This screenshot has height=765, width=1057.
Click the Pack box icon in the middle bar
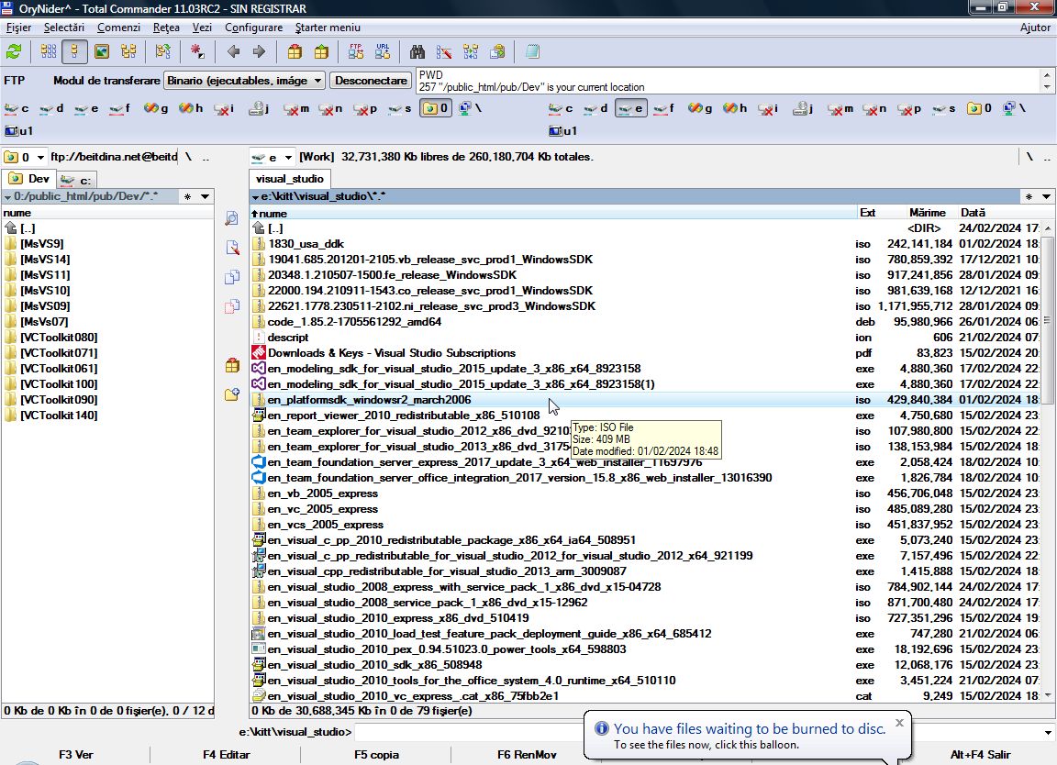(x=232, y=365)
